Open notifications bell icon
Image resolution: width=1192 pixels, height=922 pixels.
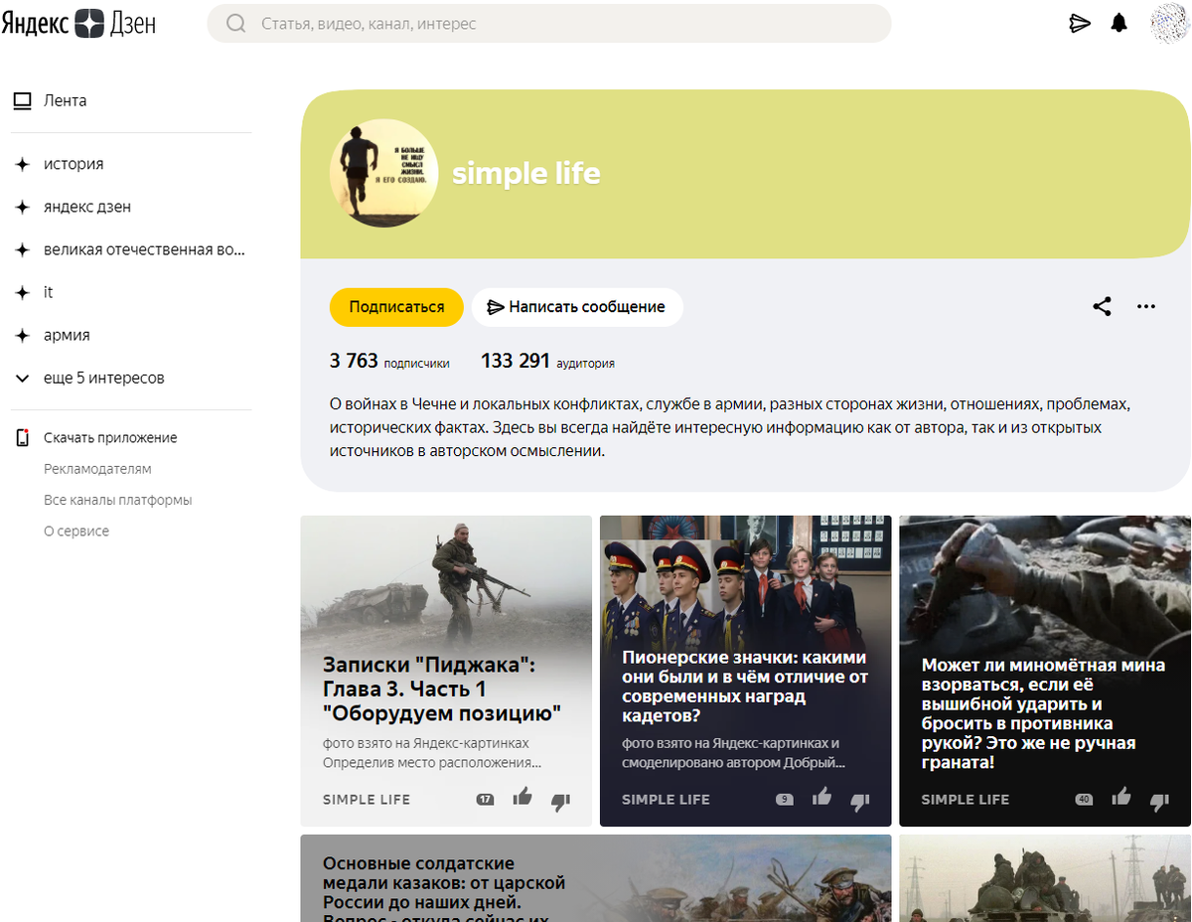[x=1119, y=23]
